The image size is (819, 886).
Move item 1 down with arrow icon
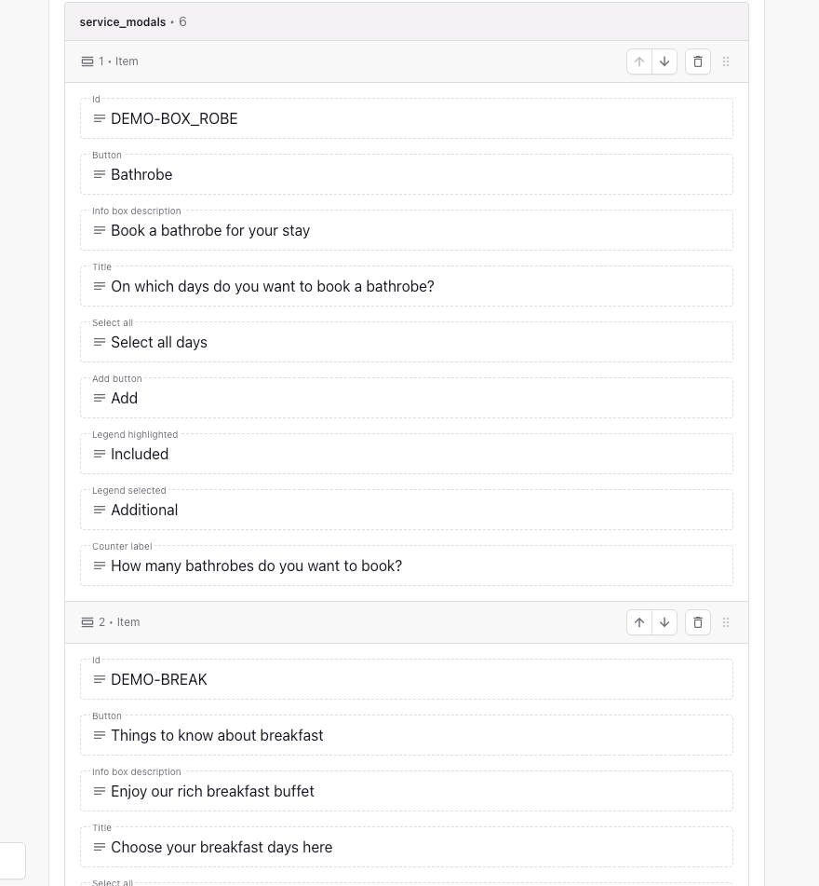click(665, 61)
